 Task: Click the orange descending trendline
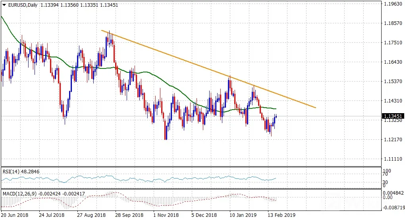[x=208, y=69]
